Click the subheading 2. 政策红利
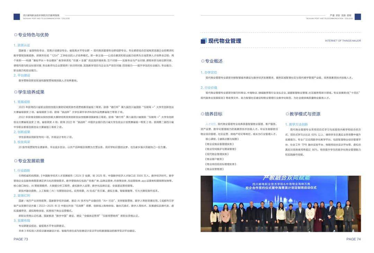 click(x=22, y=195)
